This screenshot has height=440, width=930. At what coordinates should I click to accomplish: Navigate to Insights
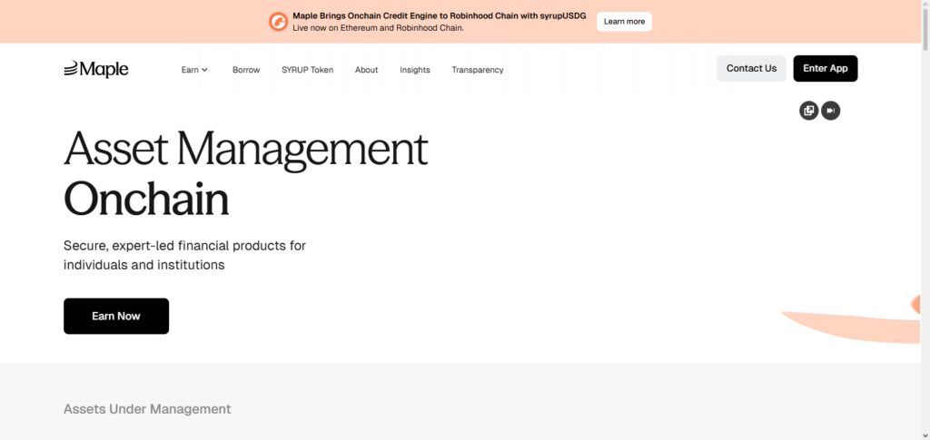click(414, 70)
